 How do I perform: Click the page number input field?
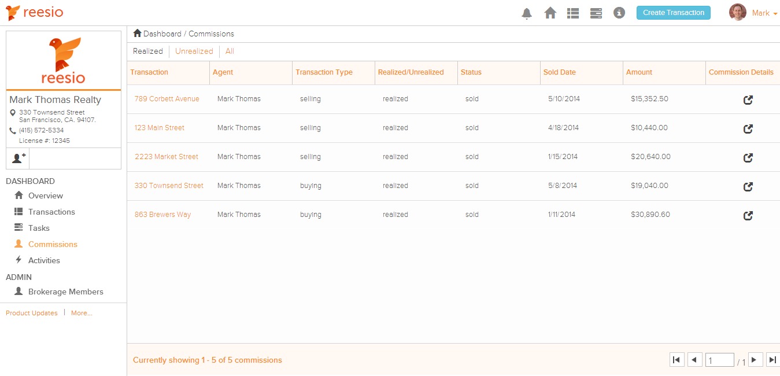(720, 360)
